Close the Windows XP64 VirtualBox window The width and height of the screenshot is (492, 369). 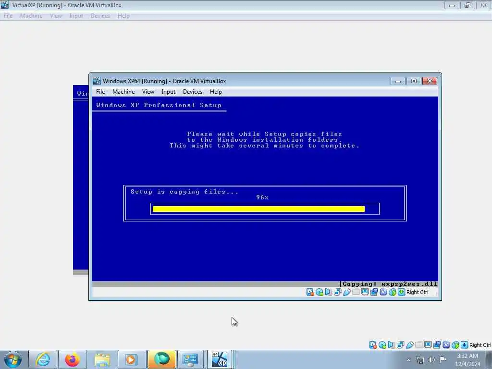pos(430,81)
